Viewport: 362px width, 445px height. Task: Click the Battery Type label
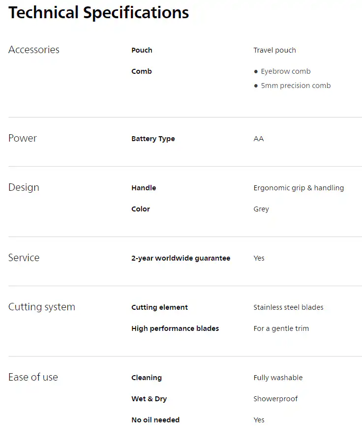coord(153,139)
